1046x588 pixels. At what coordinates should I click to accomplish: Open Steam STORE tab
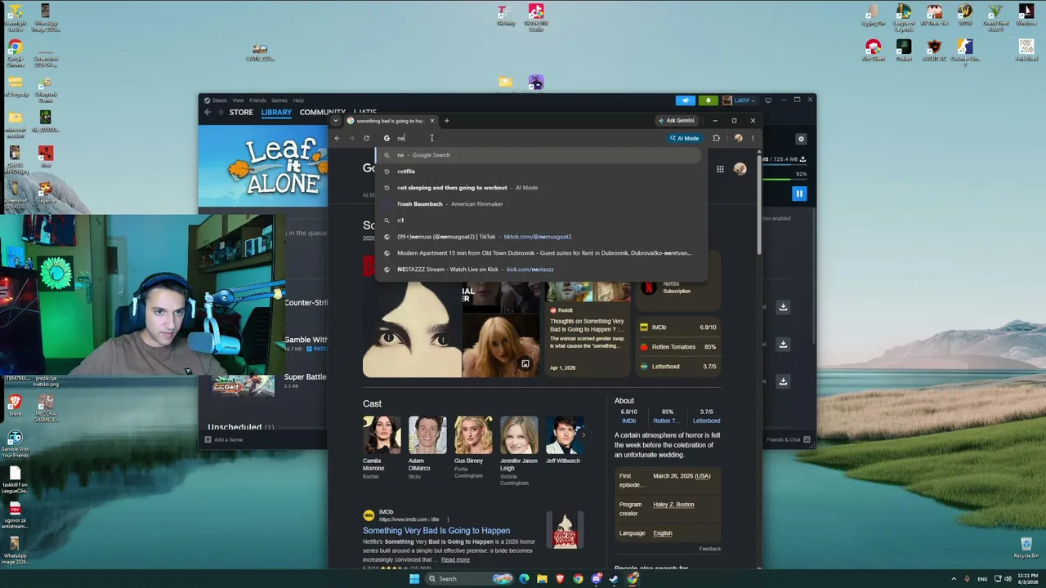(x=241, y=112)
